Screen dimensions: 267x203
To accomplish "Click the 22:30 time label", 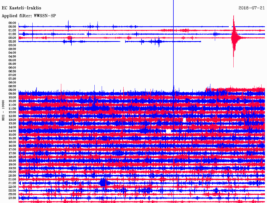I will pyautogui.click(x=12, y=191).
